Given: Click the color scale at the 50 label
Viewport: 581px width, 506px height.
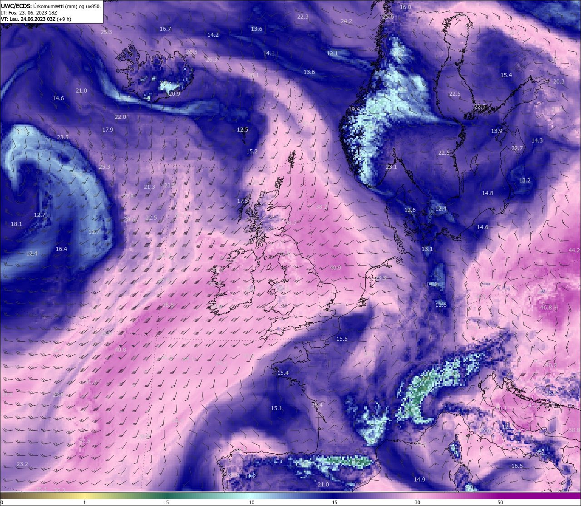Looking at the screenshot, I should [500, 502].
